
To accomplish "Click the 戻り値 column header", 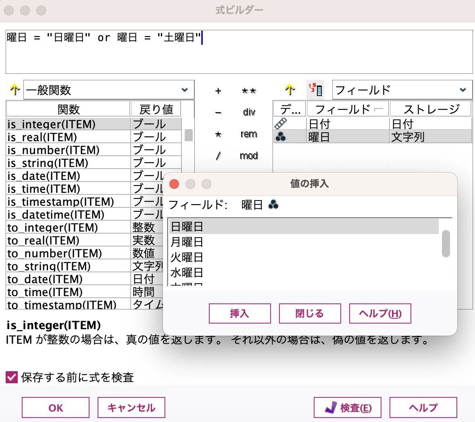I will 156,109.
